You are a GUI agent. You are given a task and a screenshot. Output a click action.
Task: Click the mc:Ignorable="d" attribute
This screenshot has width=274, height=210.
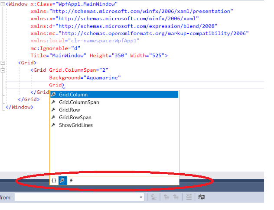click(55, 48)
